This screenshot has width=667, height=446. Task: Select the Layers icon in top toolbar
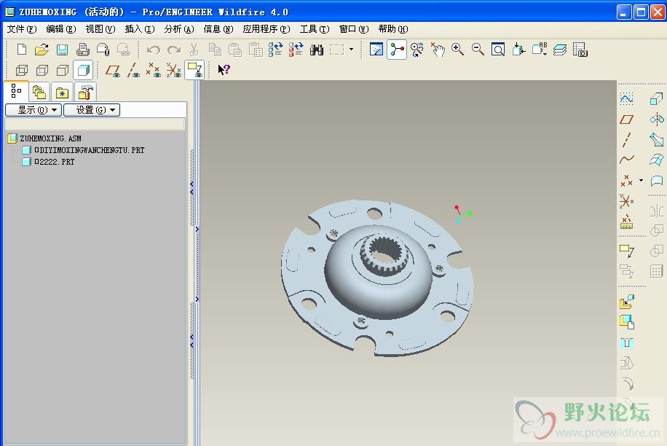click(560, 50)
